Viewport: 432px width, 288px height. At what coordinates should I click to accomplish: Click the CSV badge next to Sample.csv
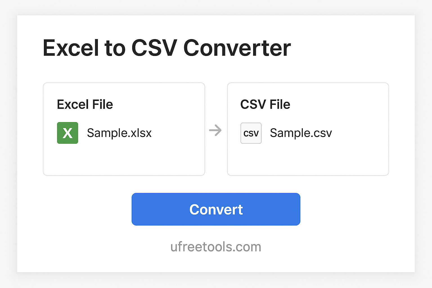point(251,133)
